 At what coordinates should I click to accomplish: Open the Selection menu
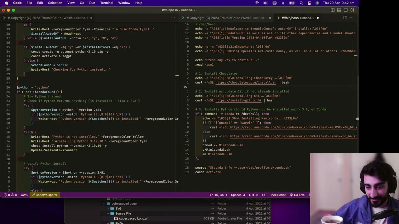(55, 3)
